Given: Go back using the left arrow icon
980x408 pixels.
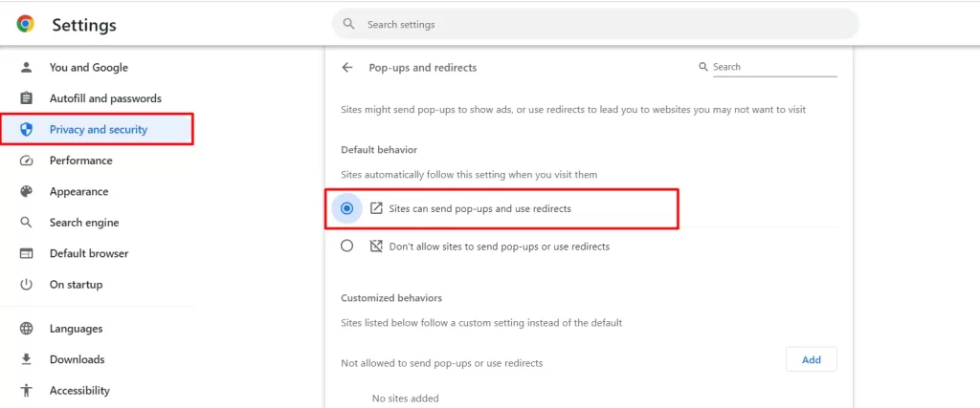Looking at the screenshot, I should point(347,68).
